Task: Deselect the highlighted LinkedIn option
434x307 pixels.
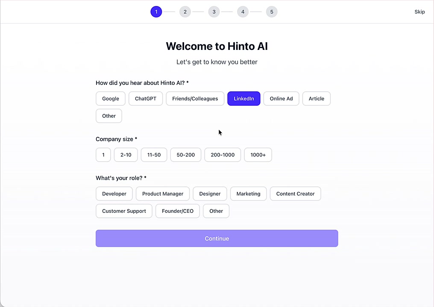Action: (243, 98)
